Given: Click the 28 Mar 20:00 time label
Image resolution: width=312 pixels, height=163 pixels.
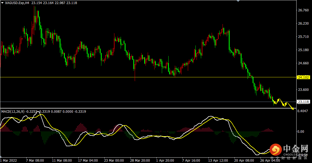Looking at the screenshot, I should coord(140,160).
